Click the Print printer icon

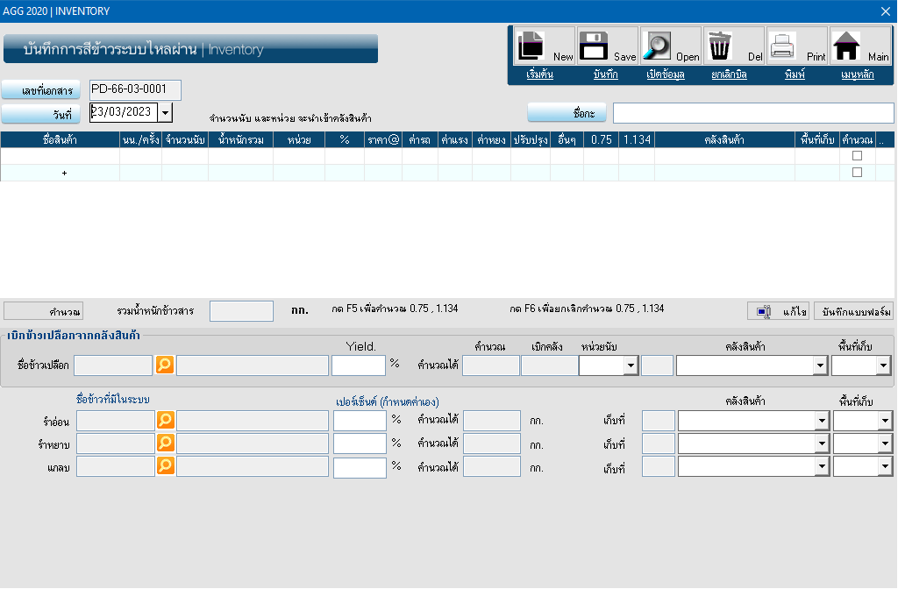coord(782,45)
